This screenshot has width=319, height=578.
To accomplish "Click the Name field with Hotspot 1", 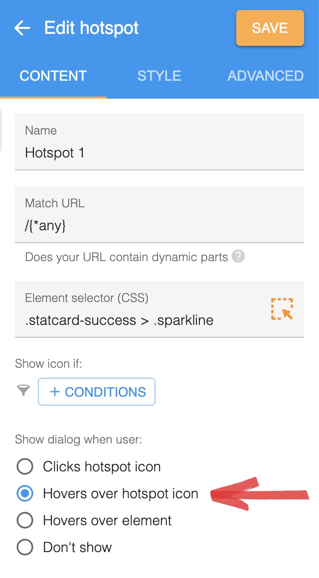I will (x=159, y=142).
